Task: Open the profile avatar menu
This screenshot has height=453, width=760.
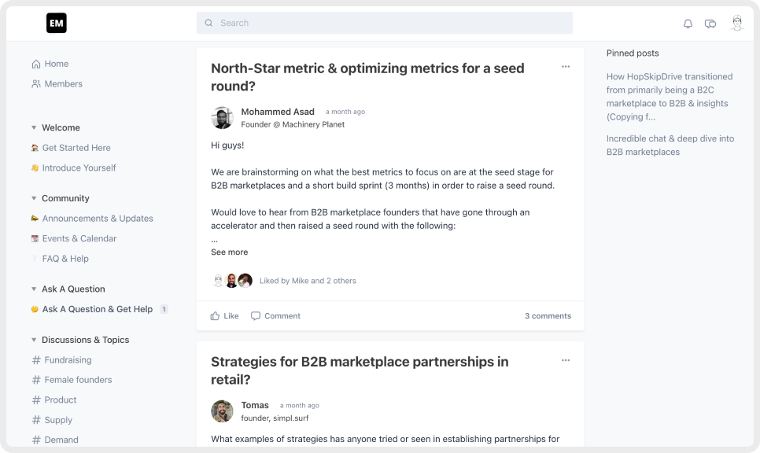Action: click(x=737, y=23)
